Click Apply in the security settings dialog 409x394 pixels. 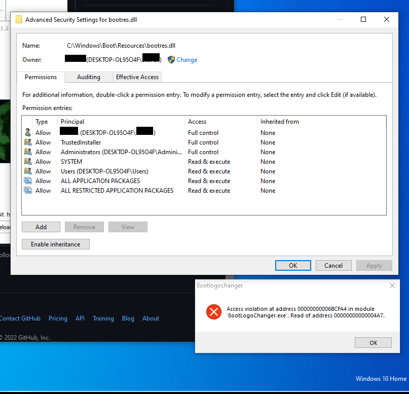coord(374,265)
